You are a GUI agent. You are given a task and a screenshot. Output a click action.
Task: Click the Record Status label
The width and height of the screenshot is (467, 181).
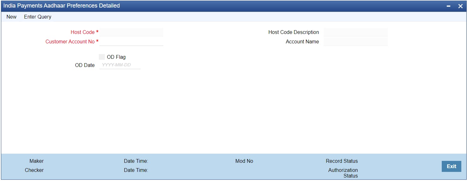point(342,161)
